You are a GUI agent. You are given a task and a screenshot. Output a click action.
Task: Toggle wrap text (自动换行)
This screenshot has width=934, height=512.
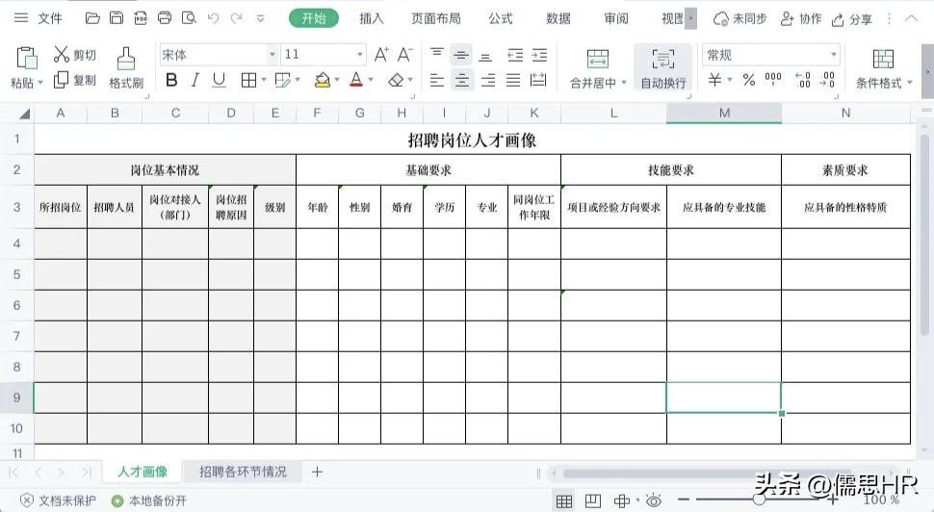tap(663, 68)
